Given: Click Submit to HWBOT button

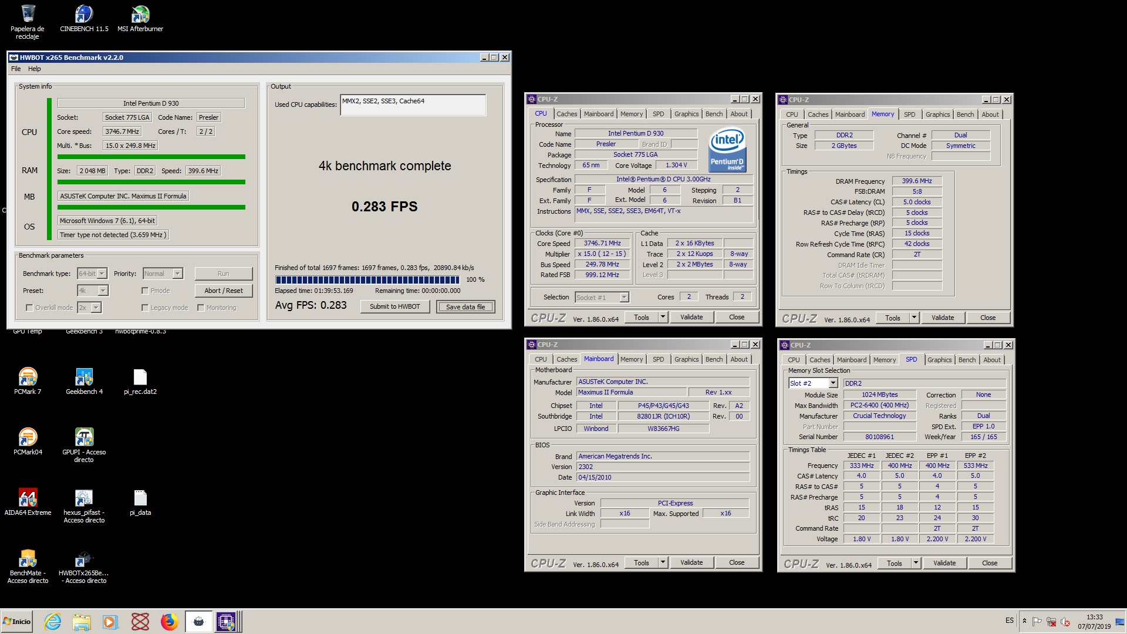Looking at the screenshot, I should point(395,306).
